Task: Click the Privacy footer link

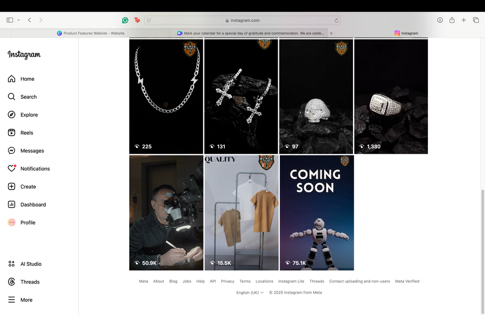Action: tap(228, 281)
